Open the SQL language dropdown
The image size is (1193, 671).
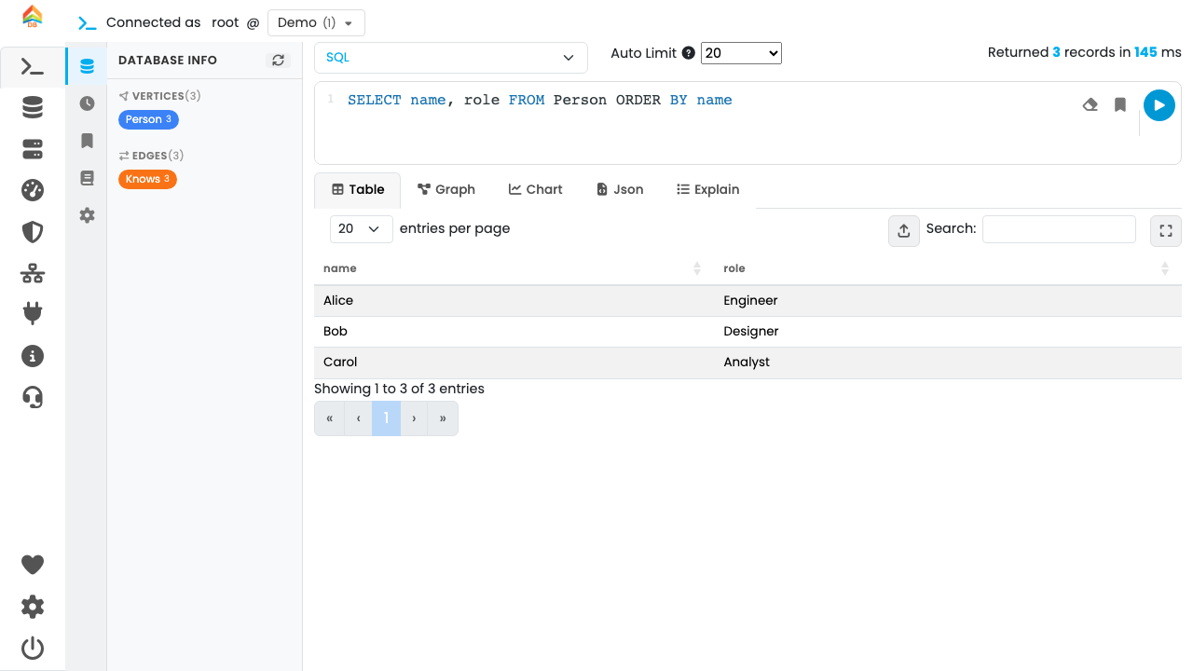click(x=451, y=58)
